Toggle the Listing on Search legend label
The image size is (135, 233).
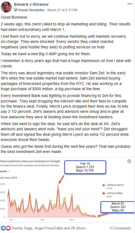coord(115,185)
